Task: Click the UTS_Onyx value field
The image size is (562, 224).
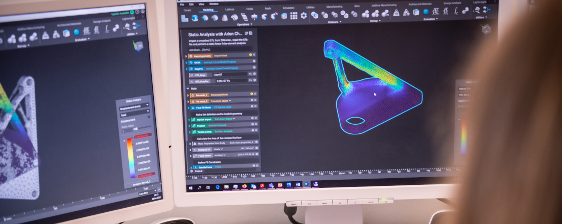Action: tap(229, 74)
